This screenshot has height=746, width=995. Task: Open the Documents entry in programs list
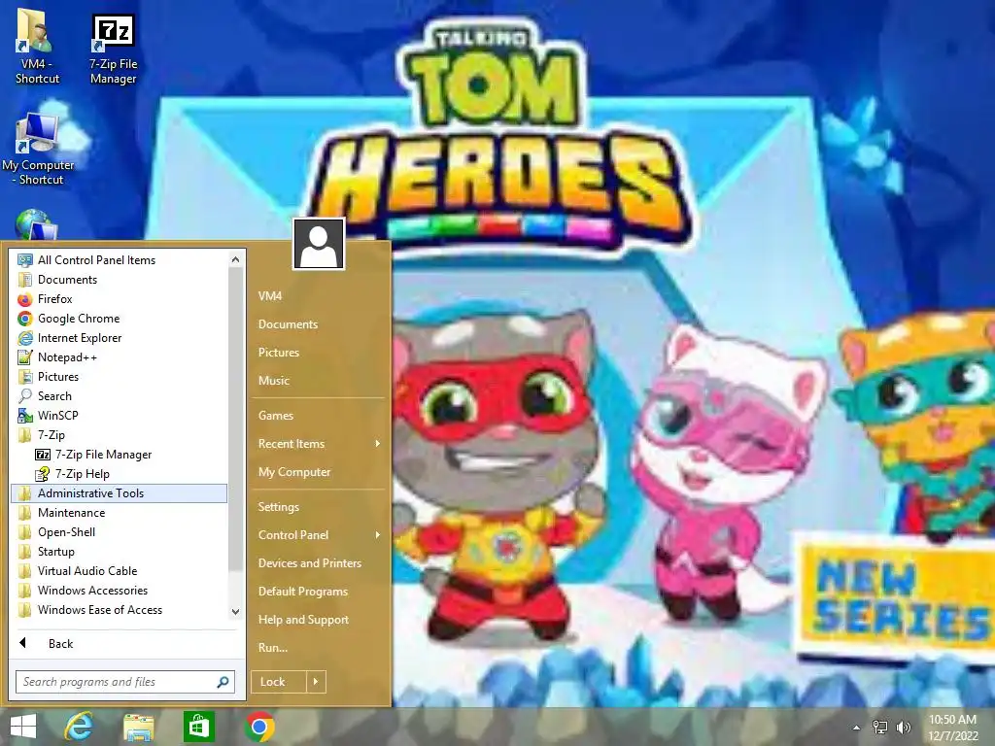(x=120, y=280)
